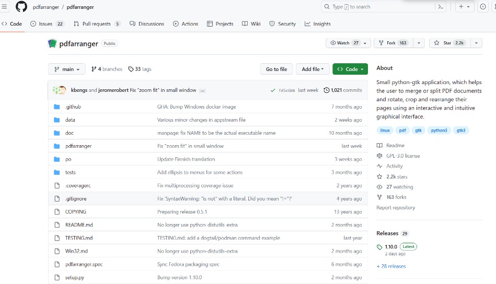Open the po folder icon
This screenshot has width=496, height=284.
(57, 159)
